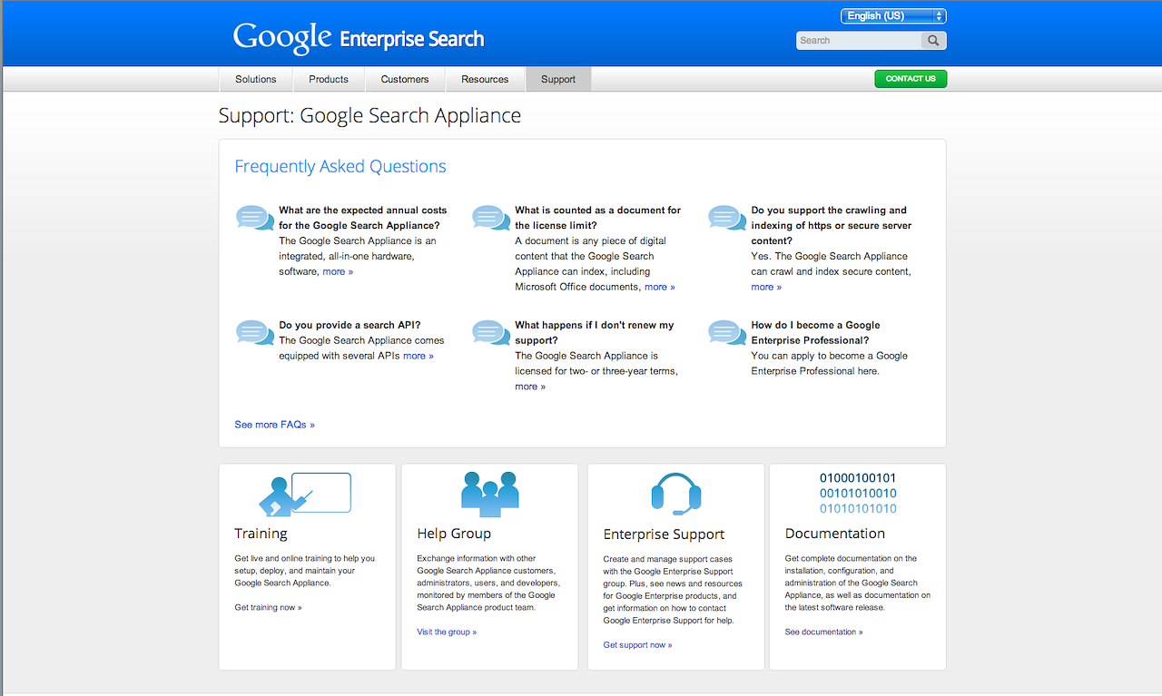Click chat bubble icon beside Enterprise Professional question
The image size is (1162, 696).
click(727, 333)
